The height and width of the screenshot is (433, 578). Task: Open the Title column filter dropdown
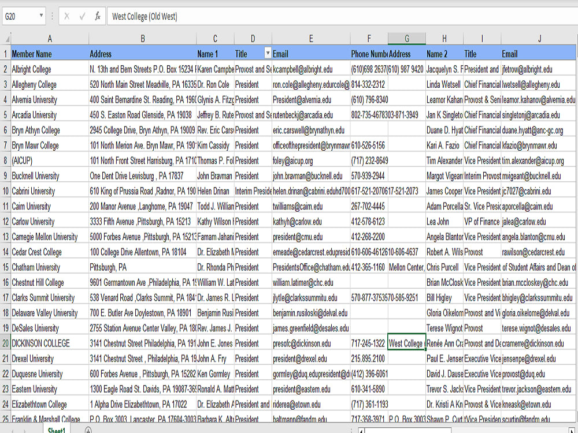(x=268, y=53)
